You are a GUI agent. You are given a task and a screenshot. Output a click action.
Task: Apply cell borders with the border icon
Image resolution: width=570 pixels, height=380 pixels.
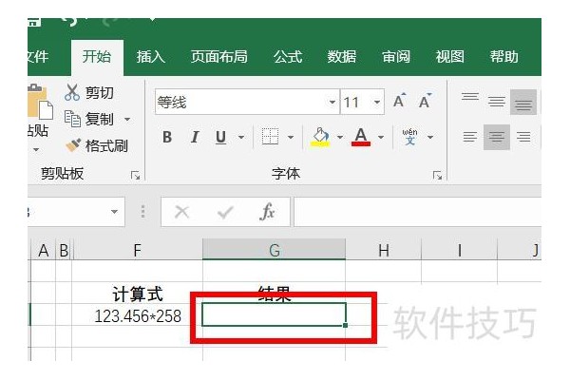click(270, 137)
